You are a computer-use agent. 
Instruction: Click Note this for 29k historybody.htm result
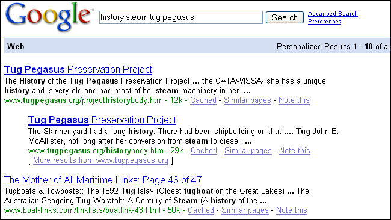pos(295,151)
